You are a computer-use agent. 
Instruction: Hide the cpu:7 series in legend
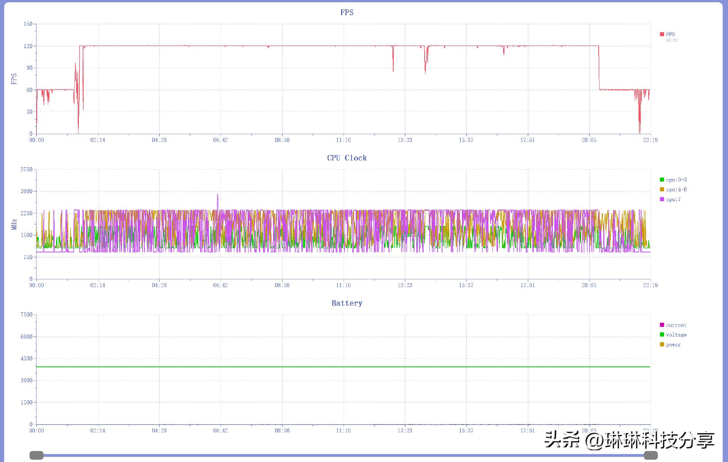click(x=673, y=199)
